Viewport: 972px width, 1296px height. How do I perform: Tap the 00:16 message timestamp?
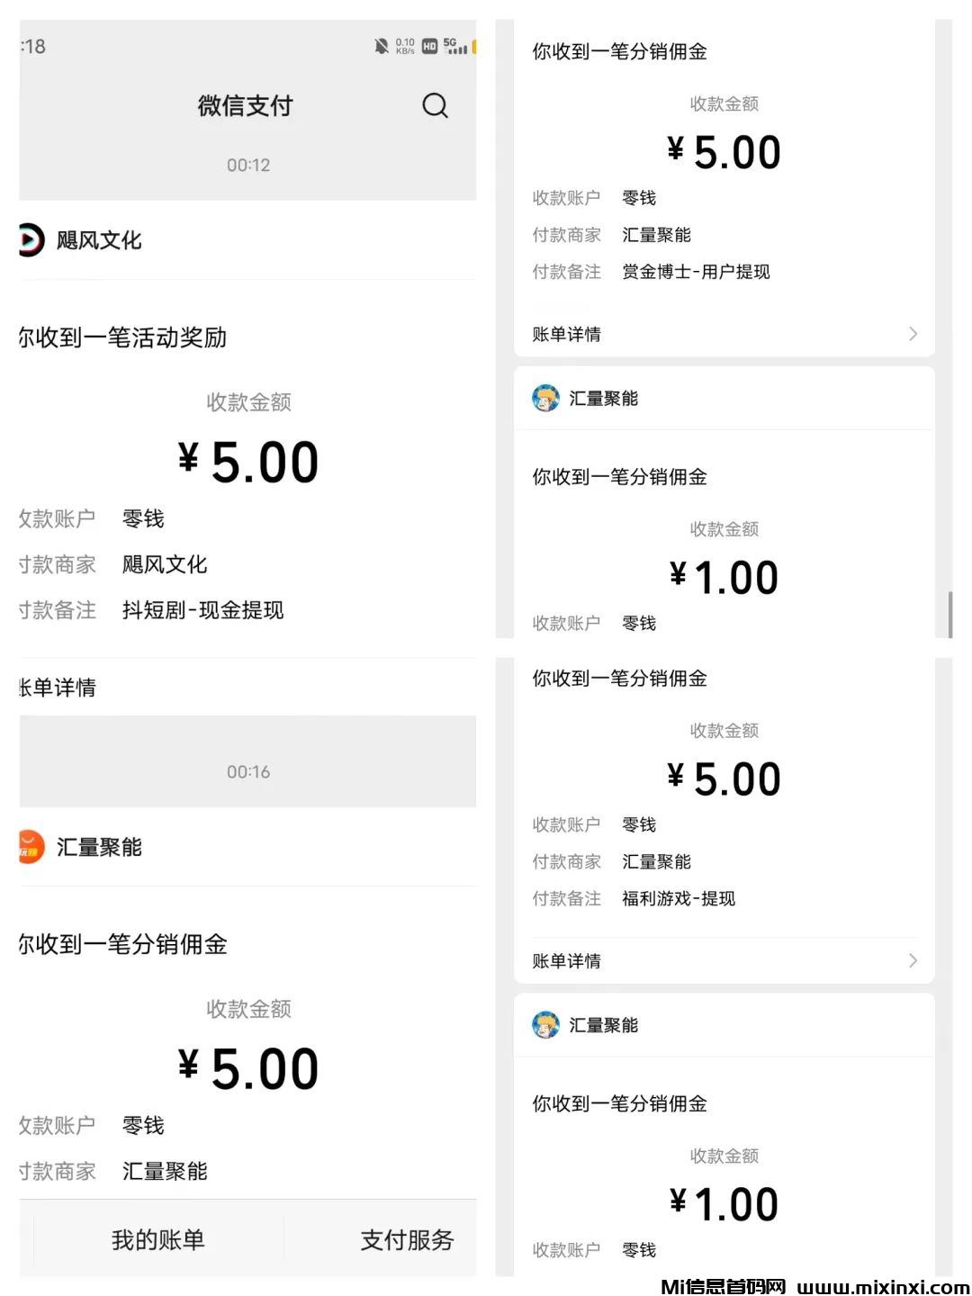click(x=248, y=772)
